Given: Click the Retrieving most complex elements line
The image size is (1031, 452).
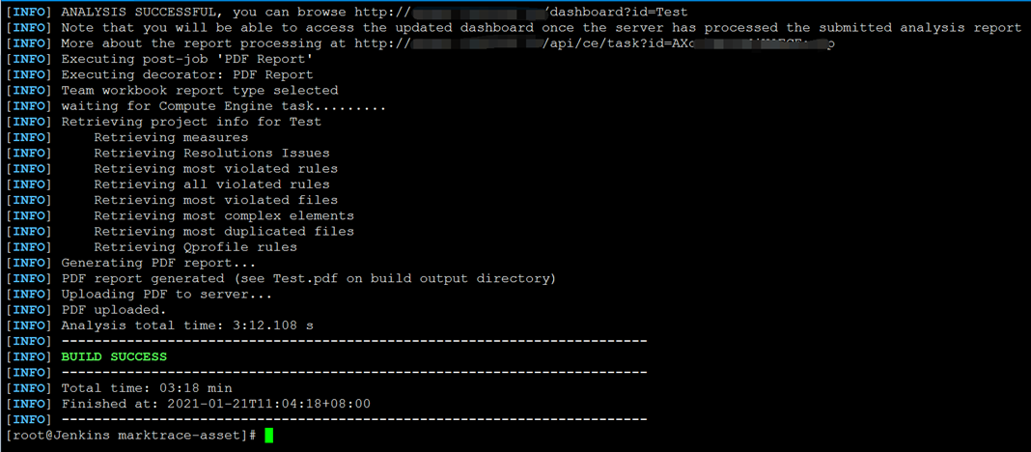Looking at the screenshot, I should coord(224,215).
